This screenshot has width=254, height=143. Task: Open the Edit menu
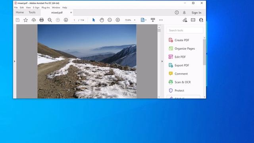pyautogui.click(x=22, y=8)
